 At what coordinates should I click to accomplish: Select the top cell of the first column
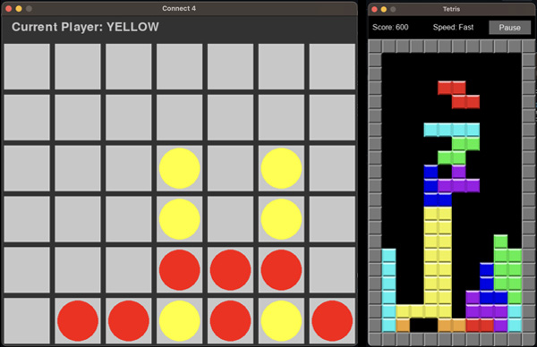click(27, 66)
